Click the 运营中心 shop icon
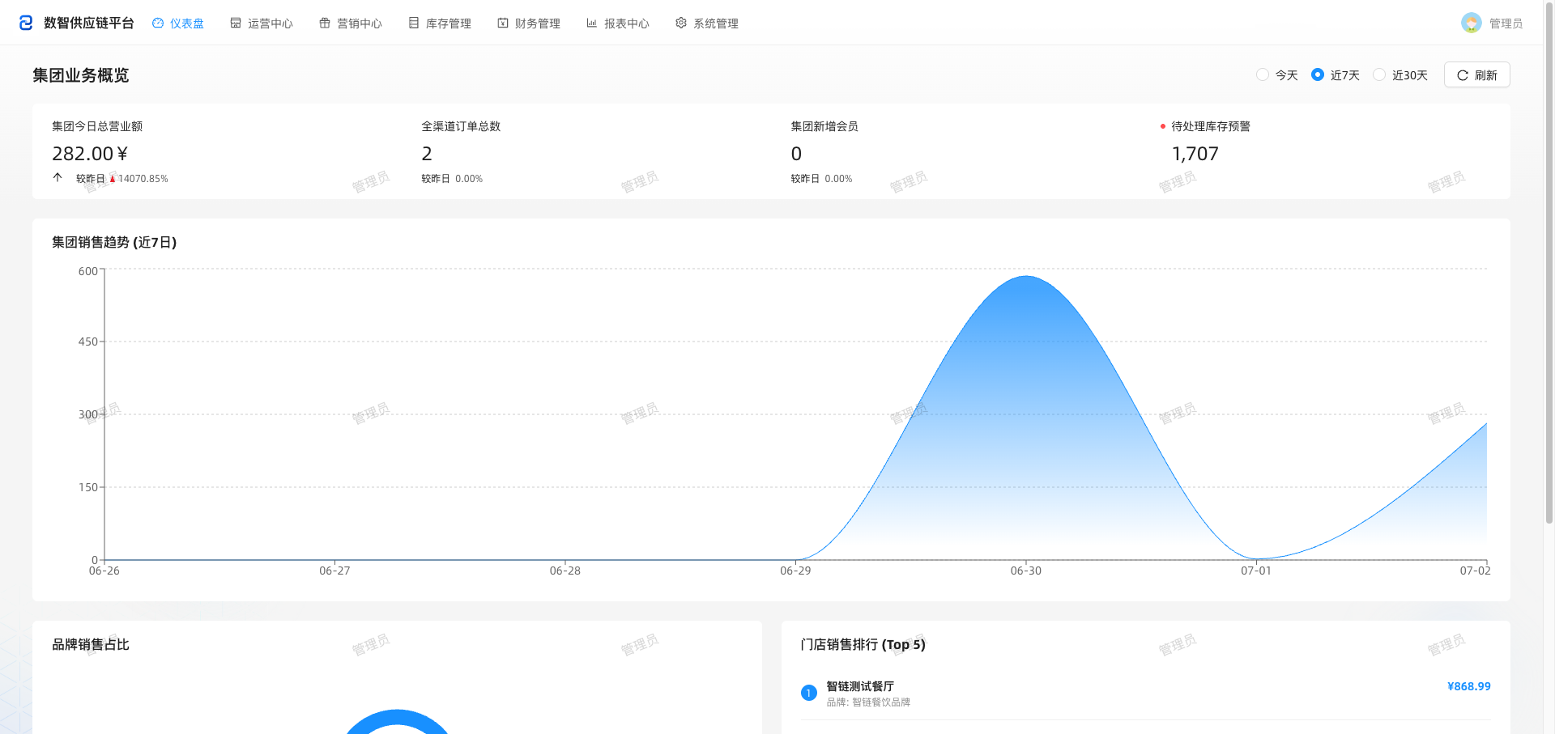 click(236, 23)
